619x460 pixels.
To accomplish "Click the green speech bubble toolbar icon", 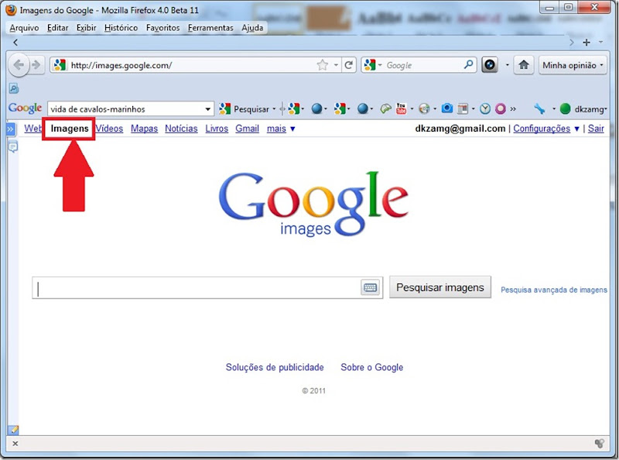I will (385, 108).
